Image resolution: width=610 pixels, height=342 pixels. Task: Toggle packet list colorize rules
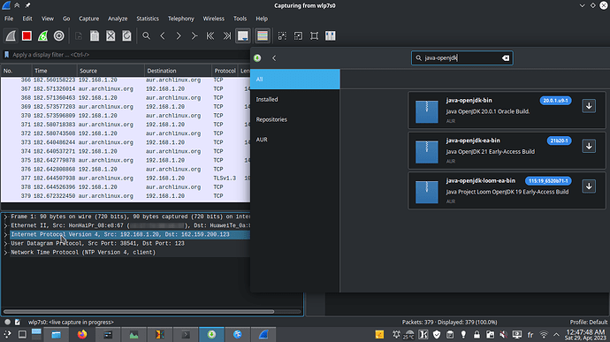click(263, 36)
